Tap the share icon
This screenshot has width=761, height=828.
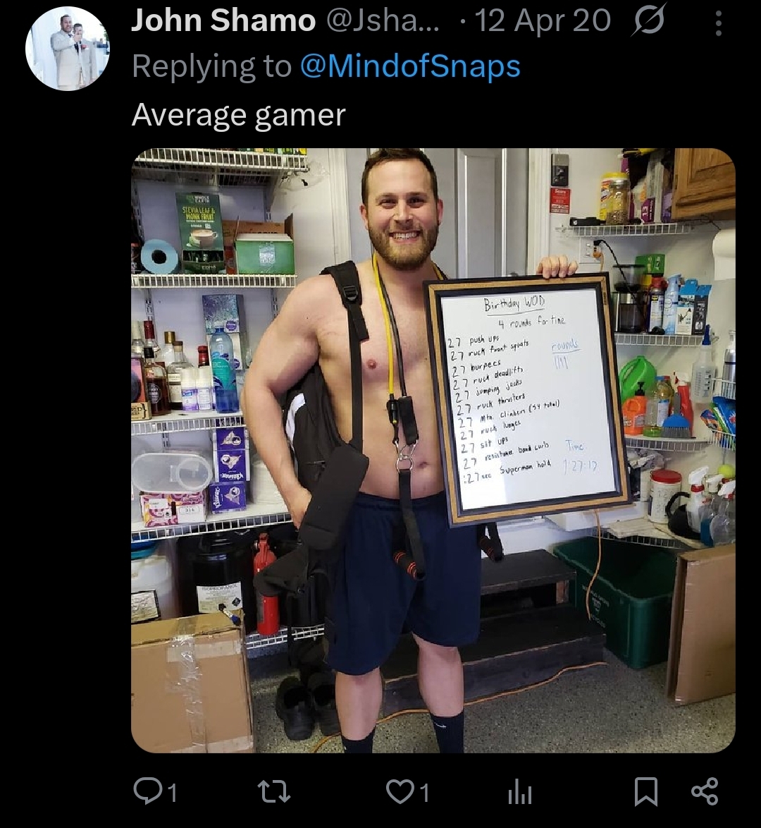[704, 791]
